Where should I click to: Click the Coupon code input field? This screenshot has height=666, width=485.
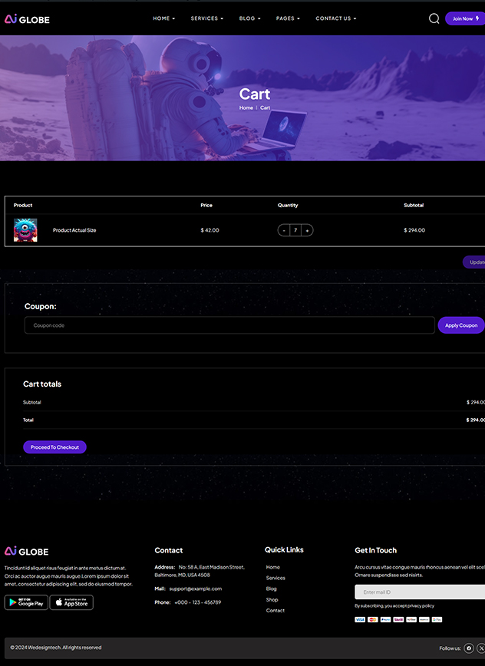coord(229,325)
